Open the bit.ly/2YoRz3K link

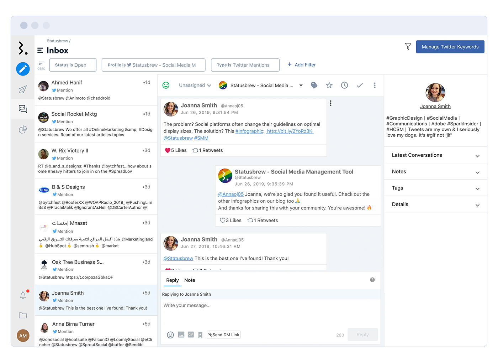[x=290, y=131]
